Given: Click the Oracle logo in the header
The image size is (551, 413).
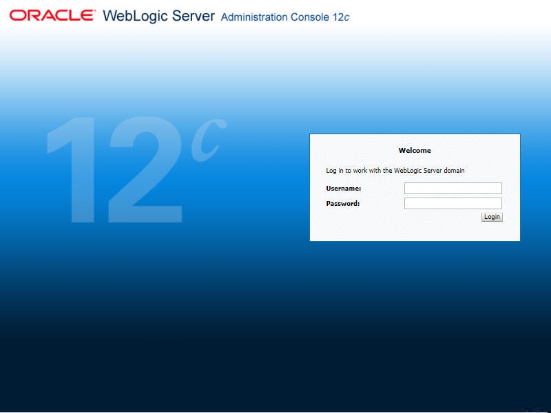Looking at the screenshot, I should [x=52, y=15].
